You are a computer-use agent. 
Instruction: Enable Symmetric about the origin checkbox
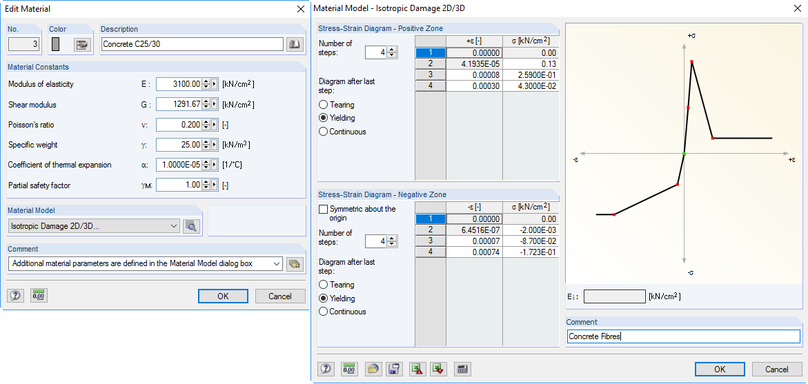pos(323,209)
